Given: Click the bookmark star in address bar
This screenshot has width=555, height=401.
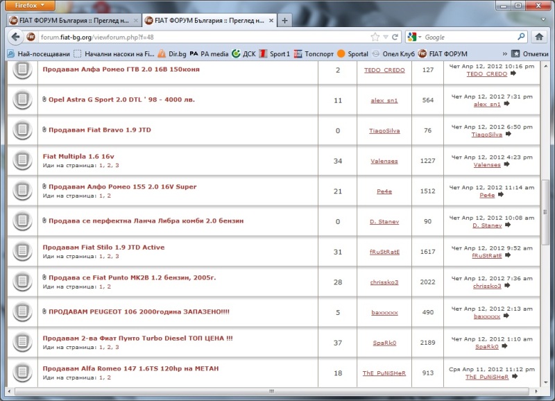Looking at the screenshot, I should (375, 37).
